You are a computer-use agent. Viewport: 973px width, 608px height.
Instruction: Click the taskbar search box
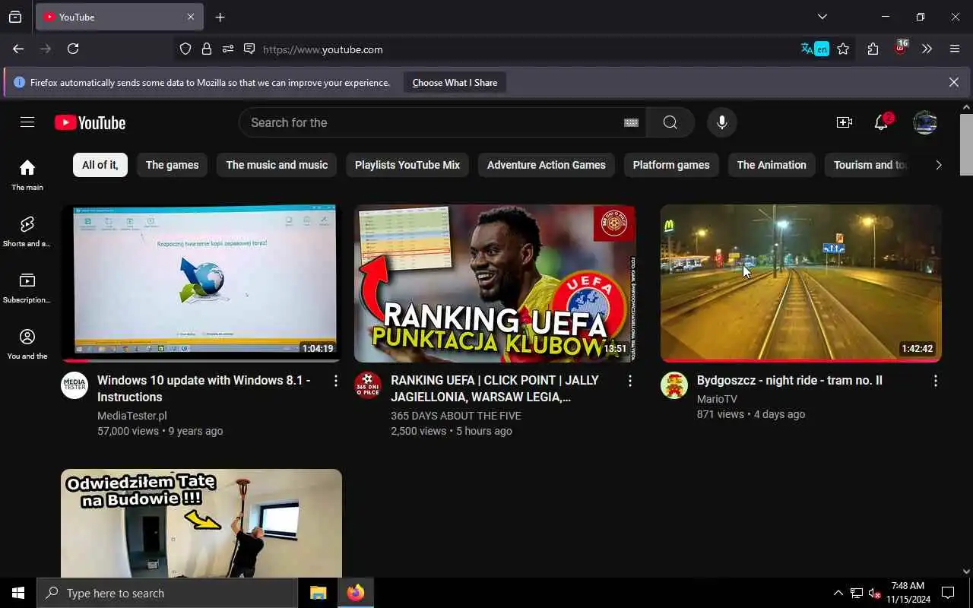coord(167,593)
